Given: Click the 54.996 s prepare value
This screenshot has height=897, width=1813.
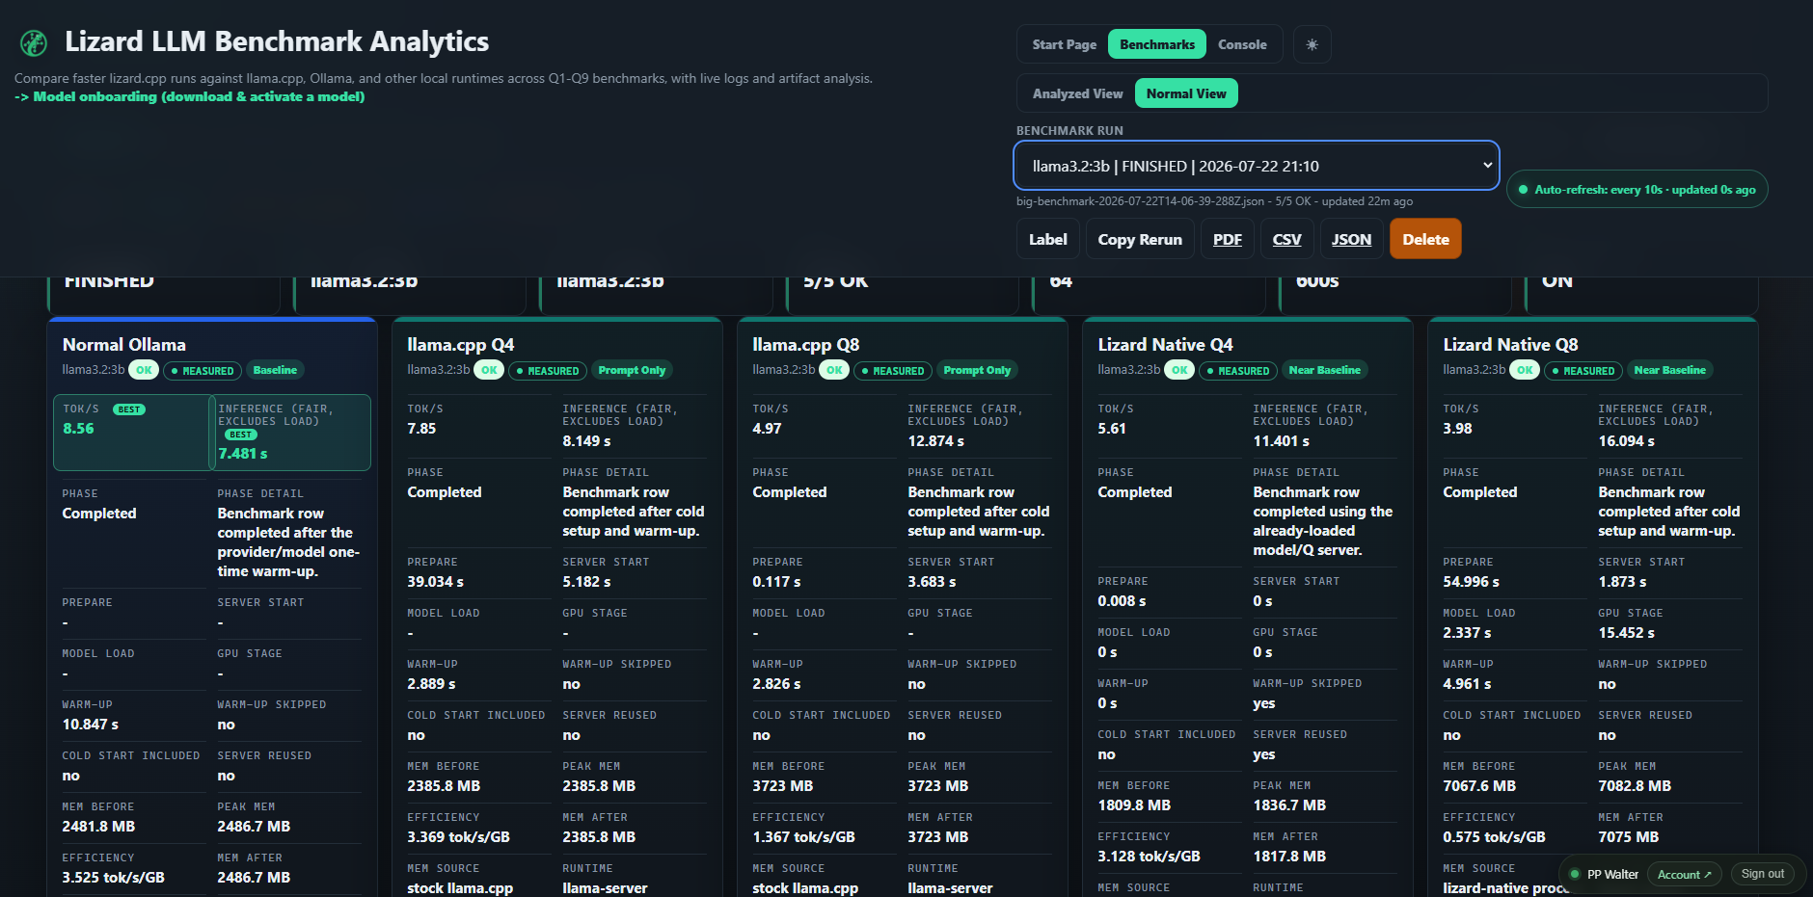Looking at the screenshot, I should click(x=1471, y=582).
